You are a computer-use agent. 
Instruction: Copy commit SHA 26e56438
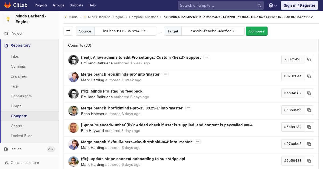point(309,161)
